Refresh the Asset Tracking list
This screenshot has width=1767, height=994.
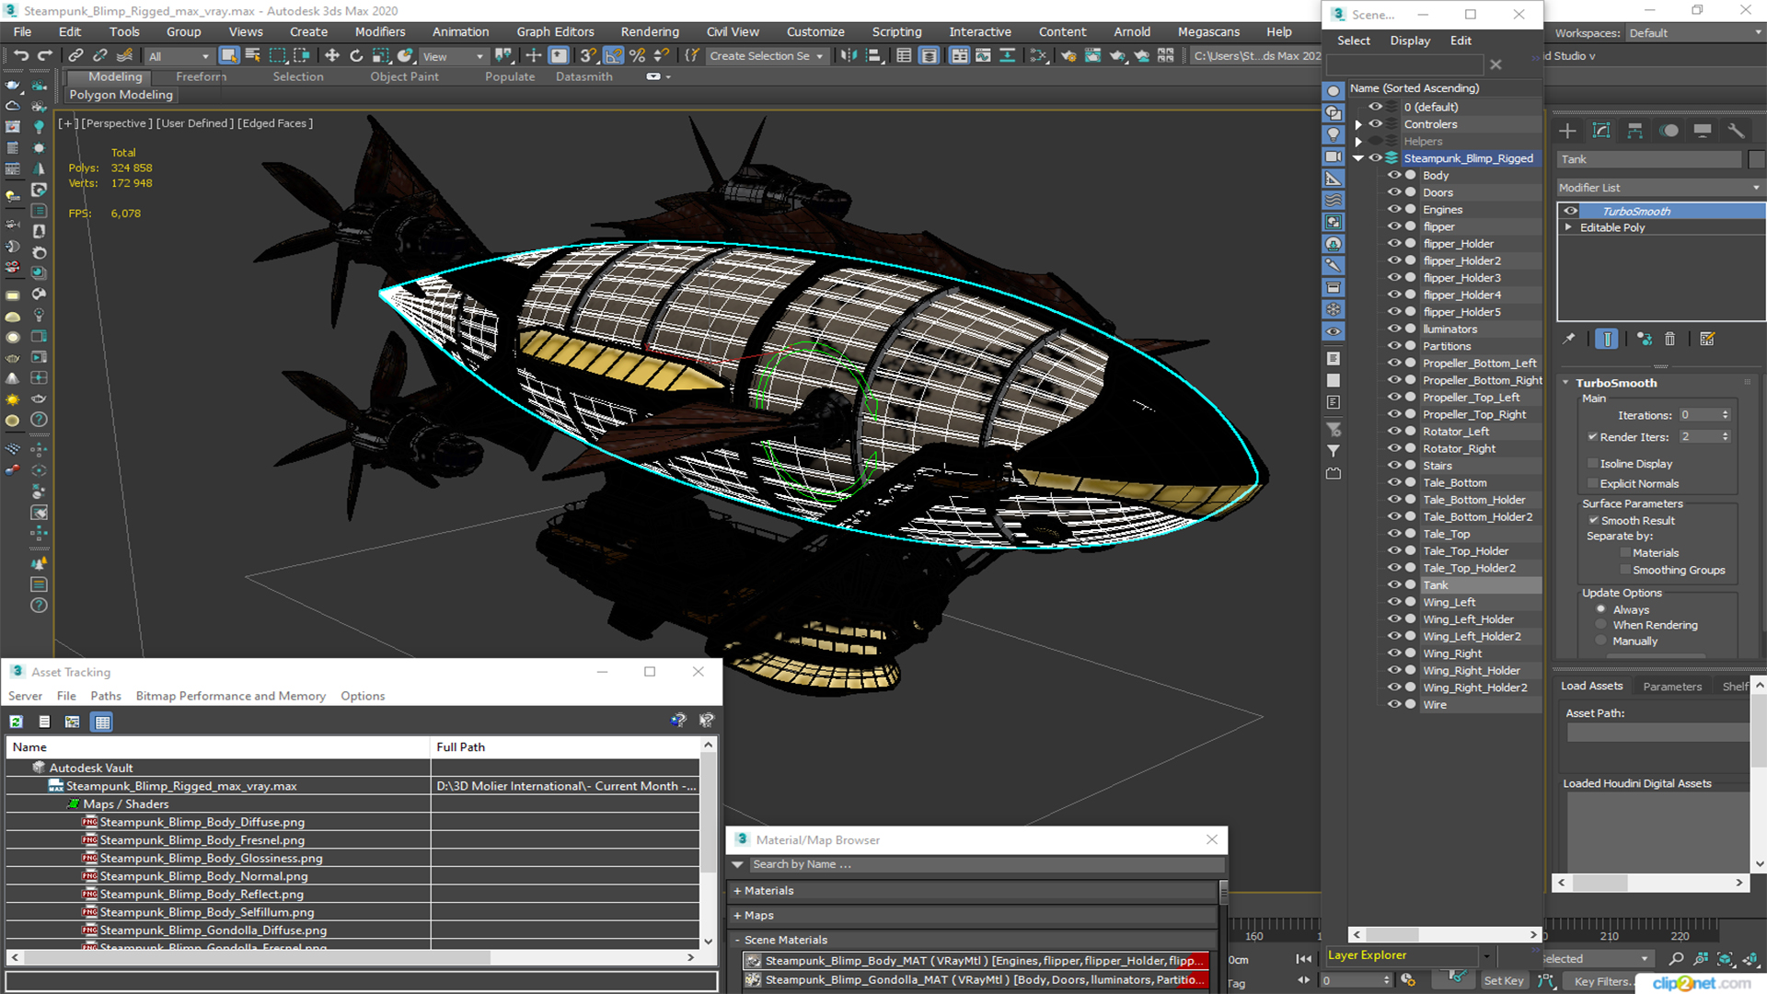(x=17, y=722)
